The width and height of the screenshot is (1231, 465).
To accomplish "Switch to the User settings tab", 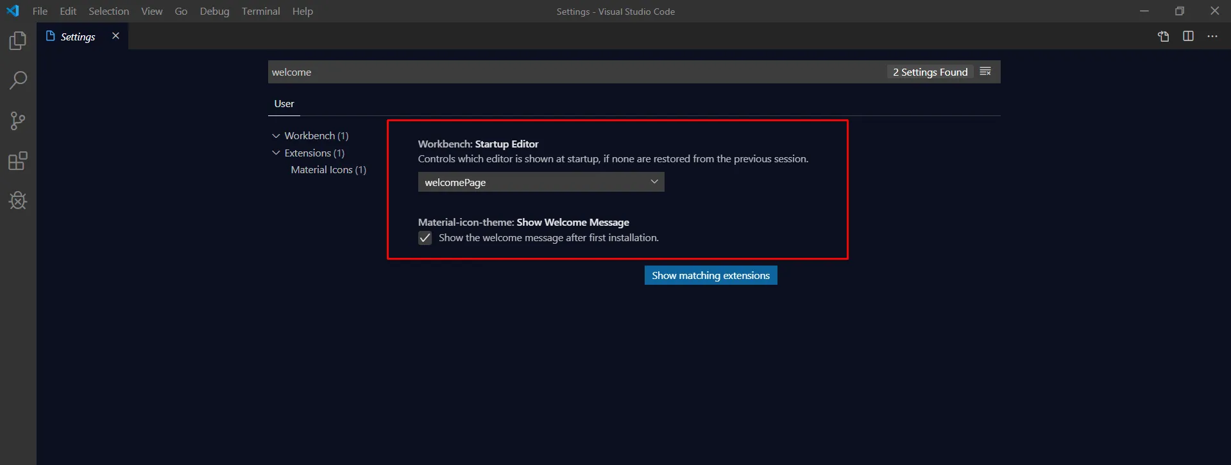I will (x=284, y=104).
